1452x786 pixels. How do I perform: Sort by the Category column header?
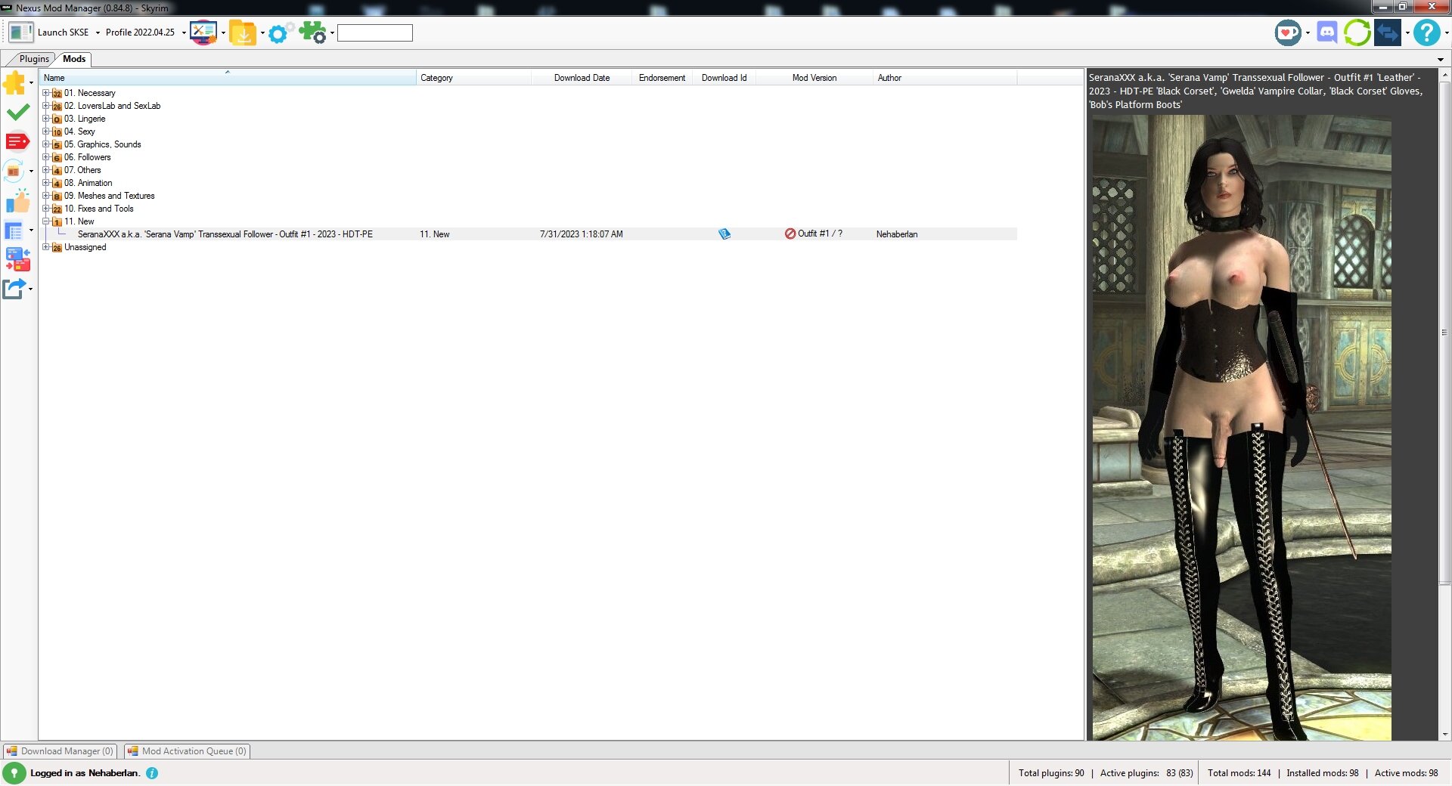(x=473, y=78)
